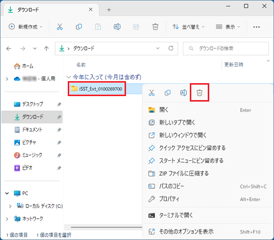Screen dimensions: 274x240
Task: Open the 並べ替え sort dropdown
Action: point(188,27)
